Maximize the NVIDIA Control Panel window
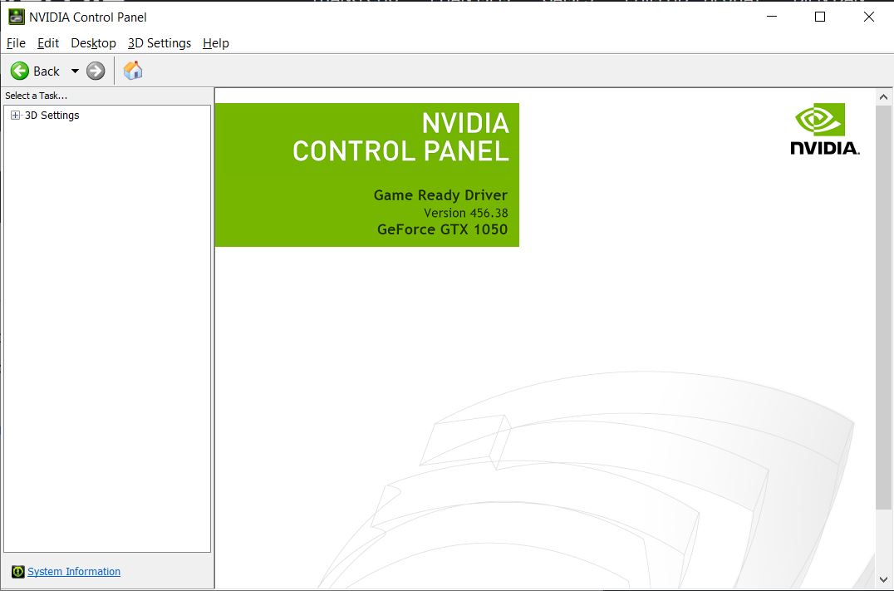Viewport: 894px width, 591px height. coord(820,17)
